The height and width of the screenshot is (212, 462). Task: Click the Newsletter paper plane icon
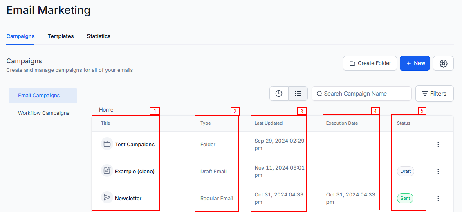[107, 198]
